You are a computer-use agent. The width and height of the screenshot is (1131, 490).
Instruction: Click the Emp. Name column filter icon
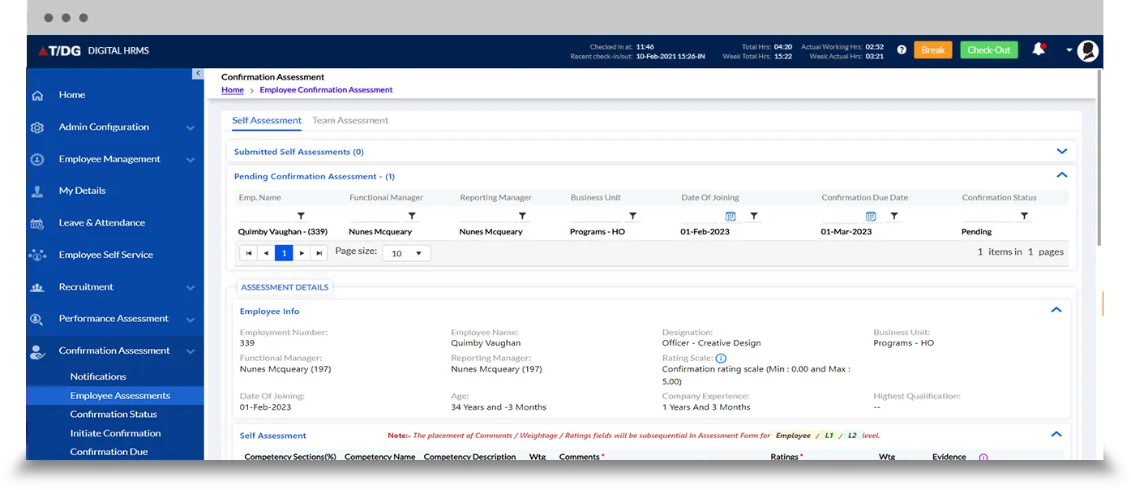[x=301, y=217]
